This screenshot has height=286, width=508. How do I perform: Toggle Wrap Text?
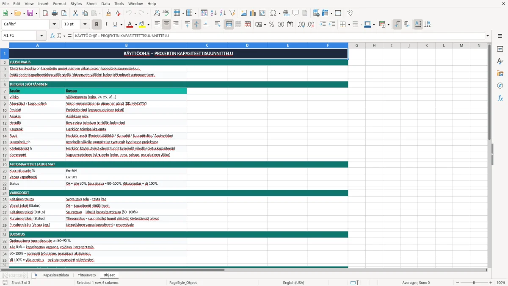pos(218,25)
